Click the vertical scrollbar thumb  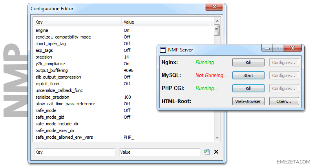217,30
